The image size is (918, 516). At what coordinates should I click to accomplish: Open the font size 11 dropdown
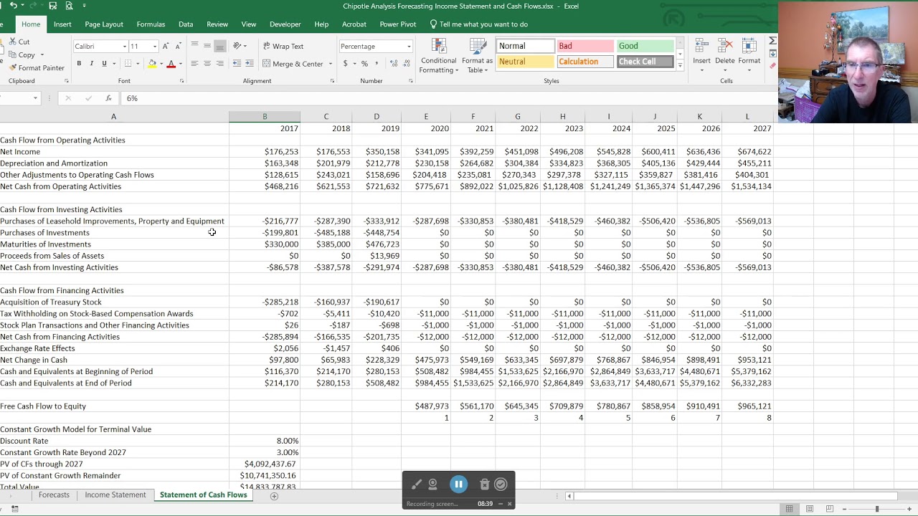tap(155, 47)
